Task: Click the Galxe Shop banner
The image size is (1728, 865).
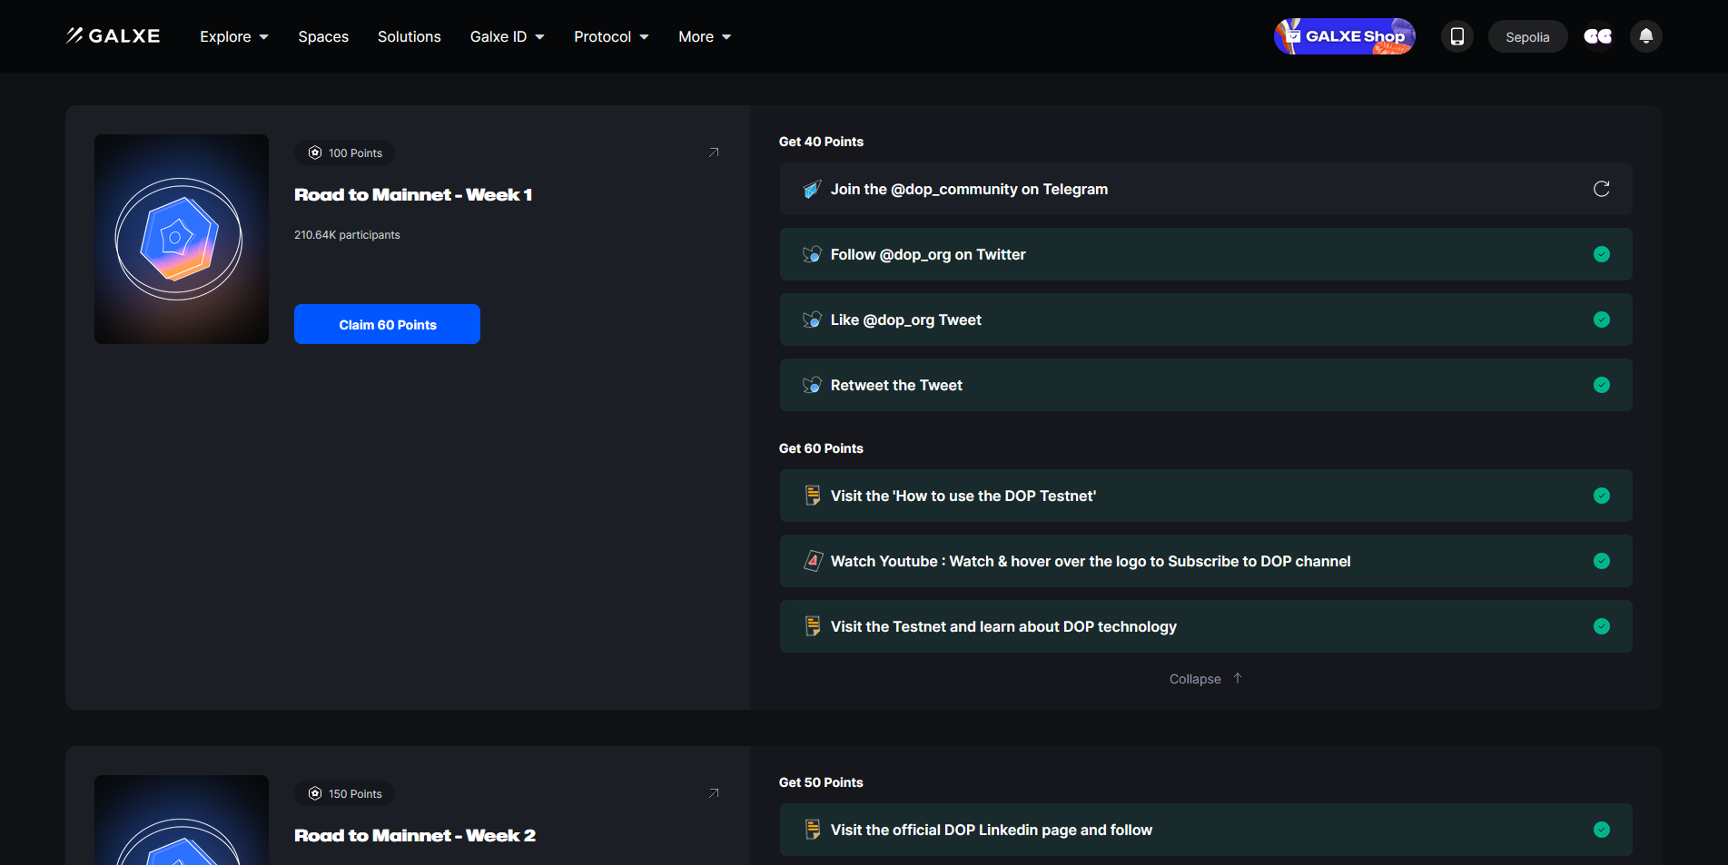Action: (x=1344, y=36)
